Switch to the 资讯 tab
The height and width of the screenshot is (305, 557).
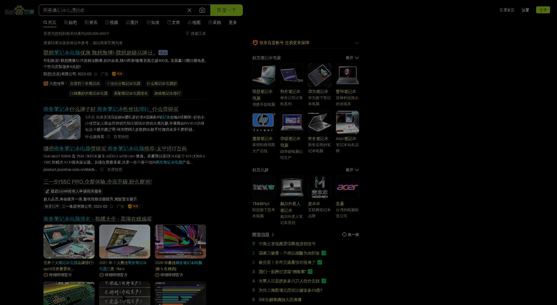[x=91, y=22]
